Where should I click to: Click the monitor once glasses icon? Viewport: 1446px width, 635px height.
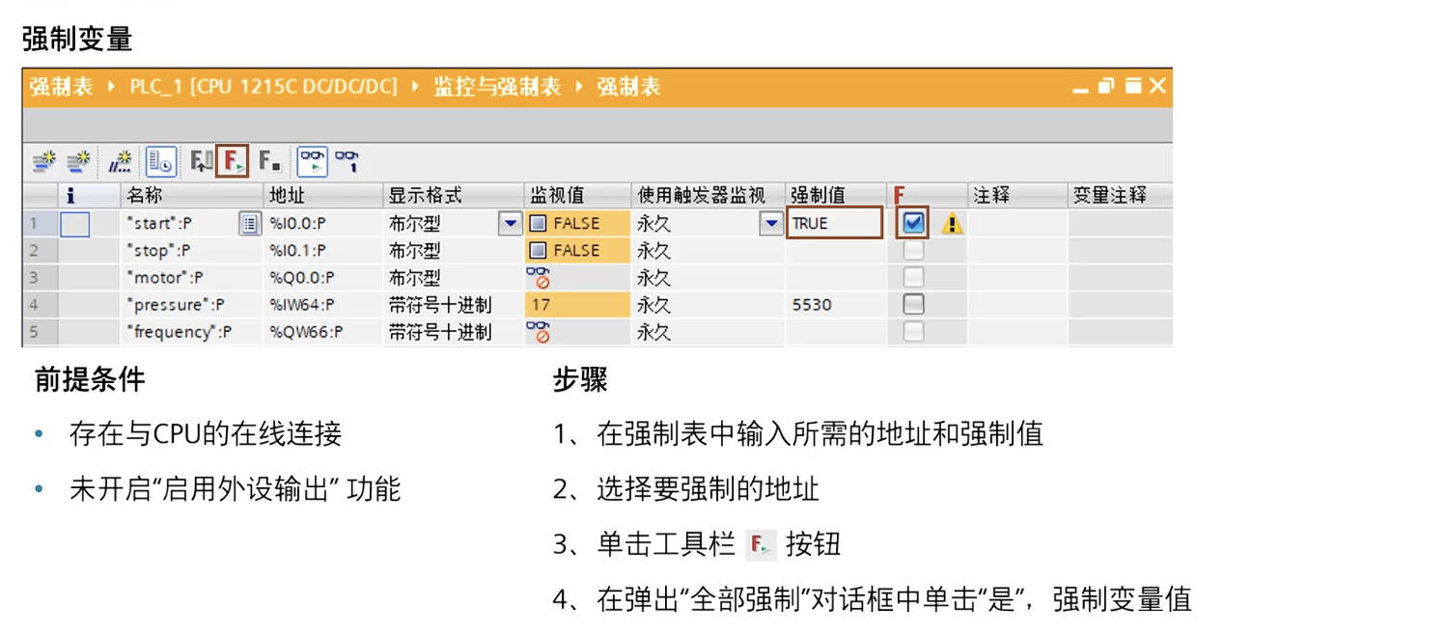click(x=347, y=162)
